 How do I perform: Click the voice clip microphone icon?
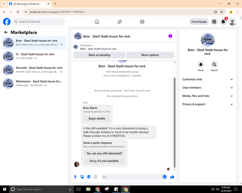(x=75, y=177)
